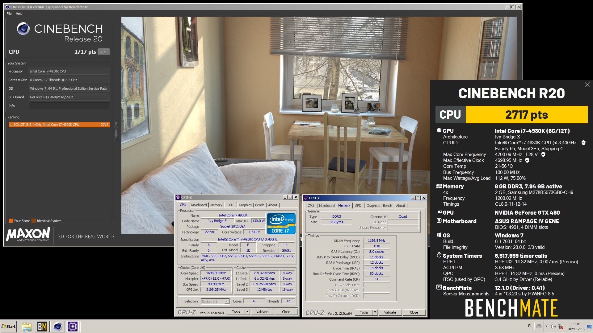This screenshot has width=593, height=333.
Task: Click the shield beside Max Core Frequency value
Action: coord(543,154)
